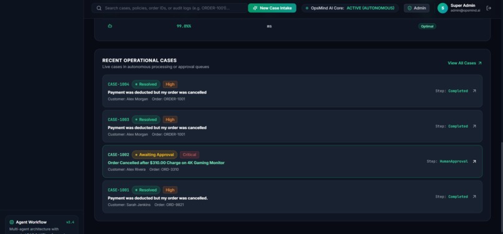Click the sparkle icon on New Case Intake
The width and height of the screenshot is (503, 234).
pyautogui.click(x=255, y=8)
